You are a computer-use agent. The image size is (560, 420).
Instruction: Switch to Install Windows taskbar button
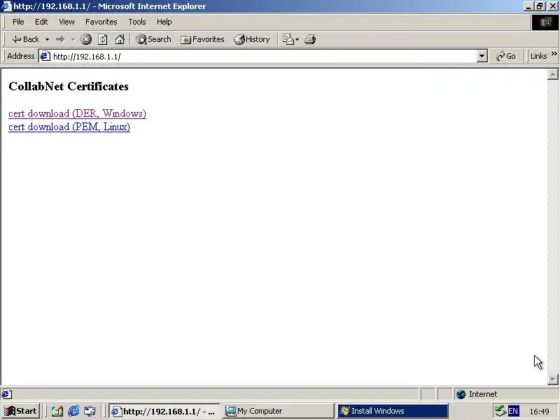tap(393, 411)
